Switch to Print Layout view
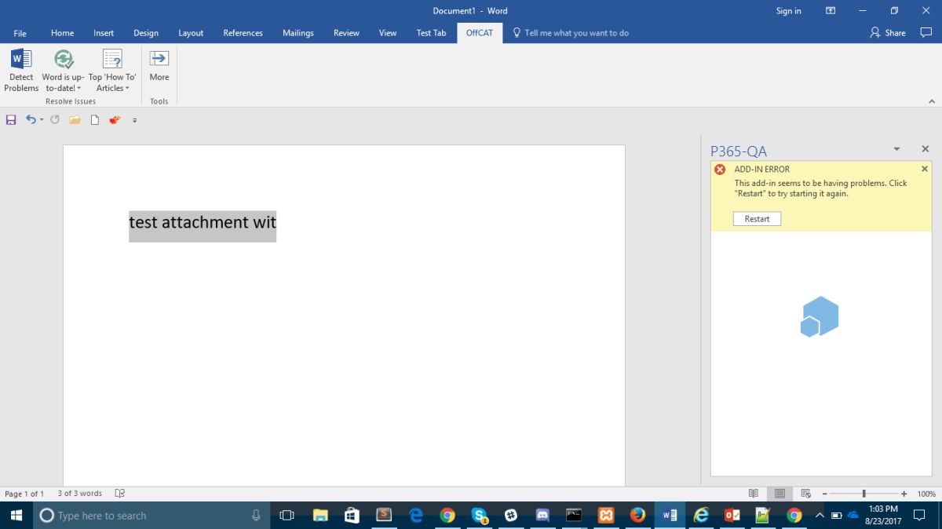Image resolution: width=942 pixels, height=529 pixels. tap(780, 494)
